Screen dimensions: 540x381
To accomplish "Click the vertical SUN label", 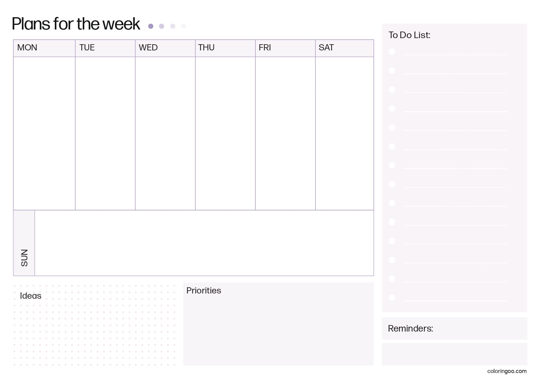I will (24, 257).
